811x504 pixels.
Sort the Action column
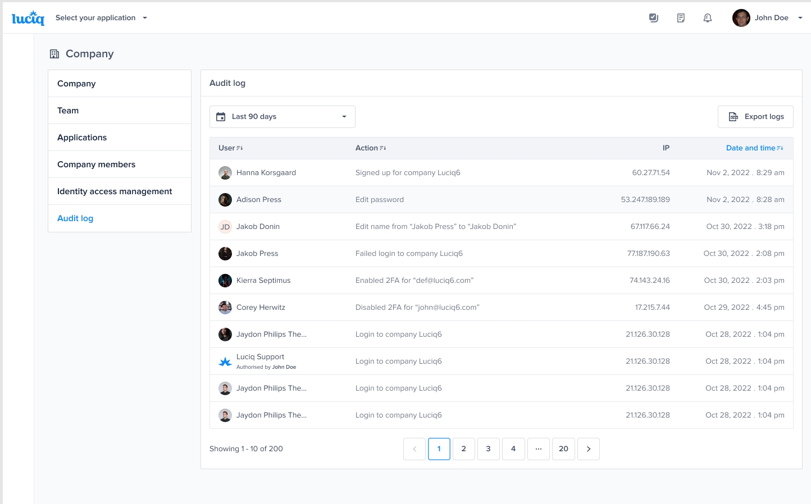point(383,148)
